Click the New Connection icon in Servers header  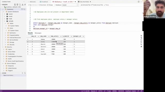pyautogui.click(x=15, y=5)
